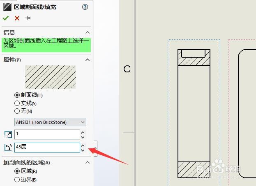Screen dimensions: 256x186
Task: Click the 信息 section title
Action: click(x=9, y=32)
